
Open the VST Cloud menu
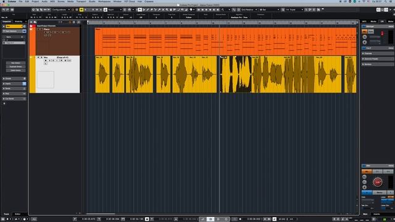(x=130, y=1)
